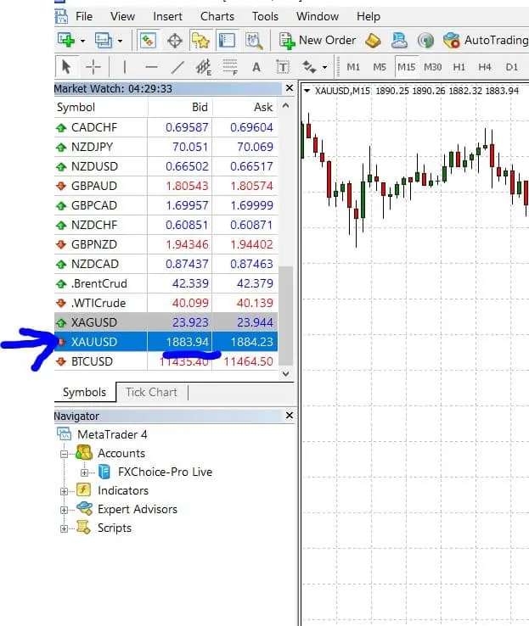Select the BTCUSD symbol row
This screenshot has height=626, width=529.
point(166,361)
